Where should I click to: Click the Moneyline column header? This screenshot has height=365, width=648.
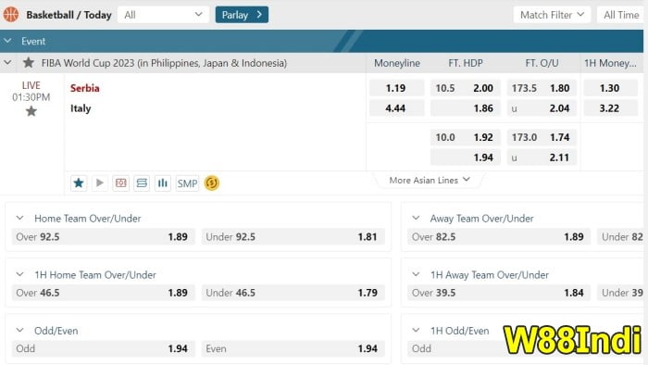click(x=397, y=63)
